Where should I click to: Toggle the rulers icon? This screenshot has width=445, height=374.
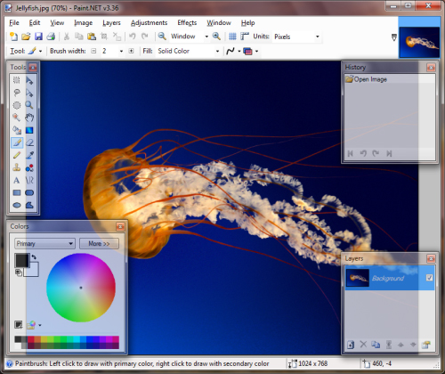245,37
